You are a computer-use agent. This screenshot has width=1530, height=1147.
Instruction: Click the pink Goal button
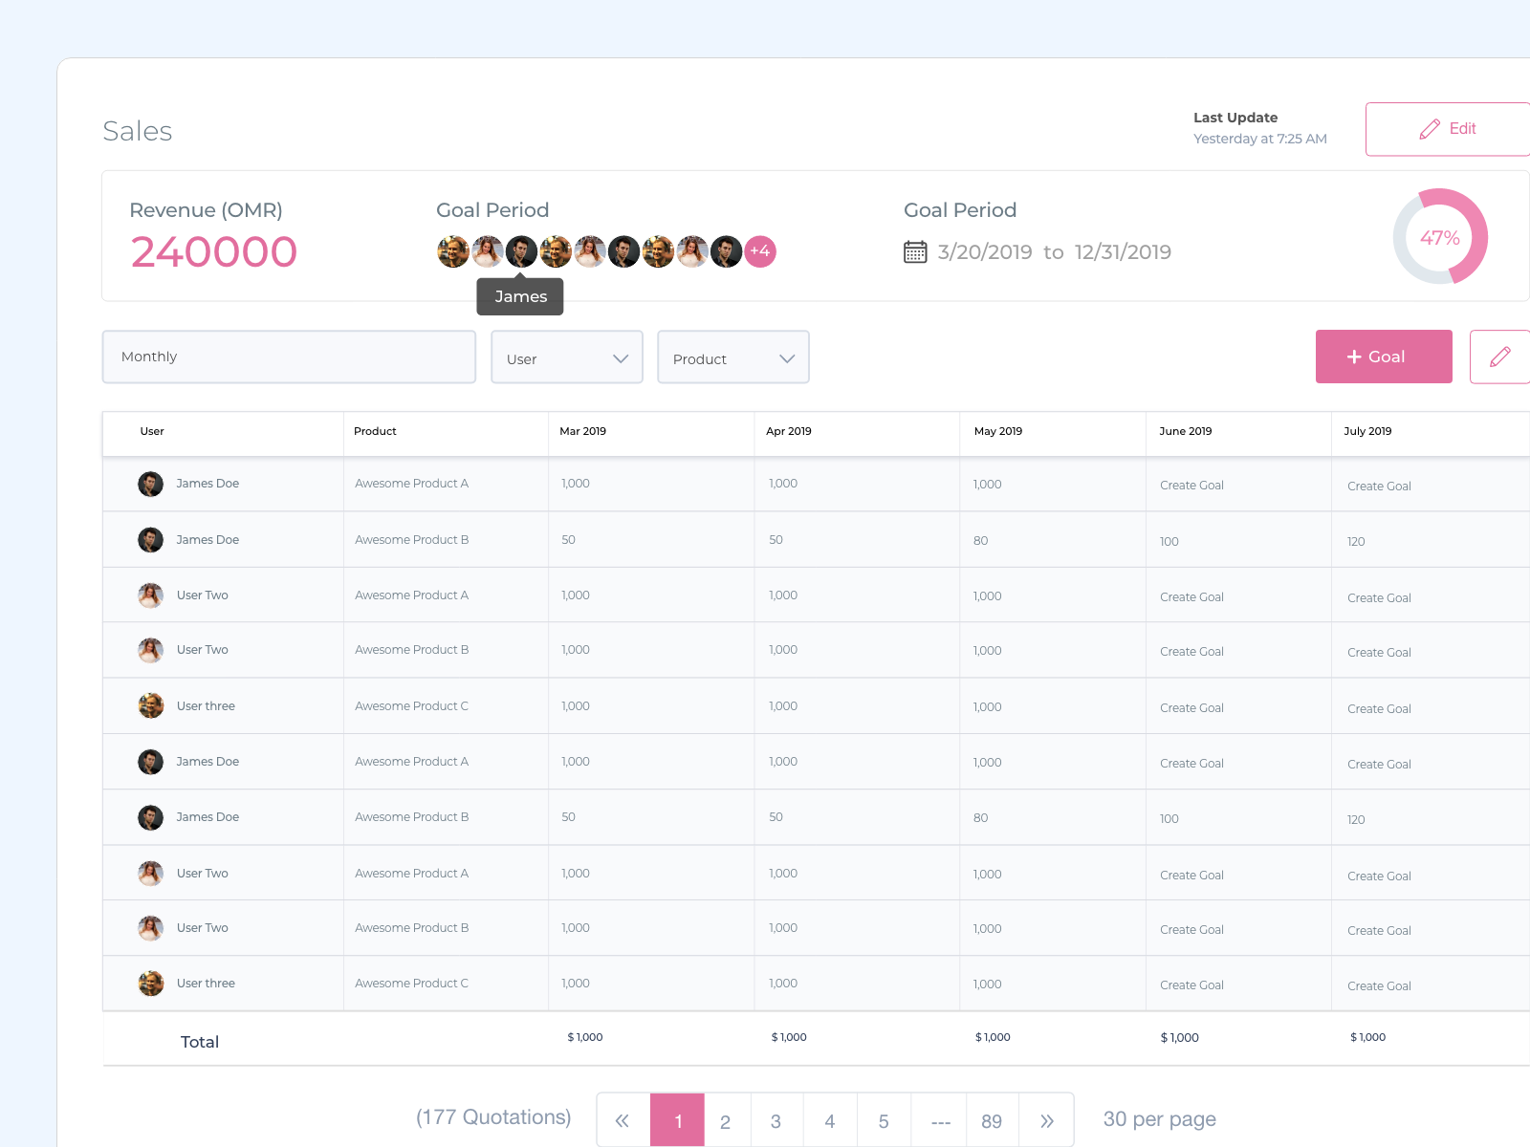pos(1383,357)
